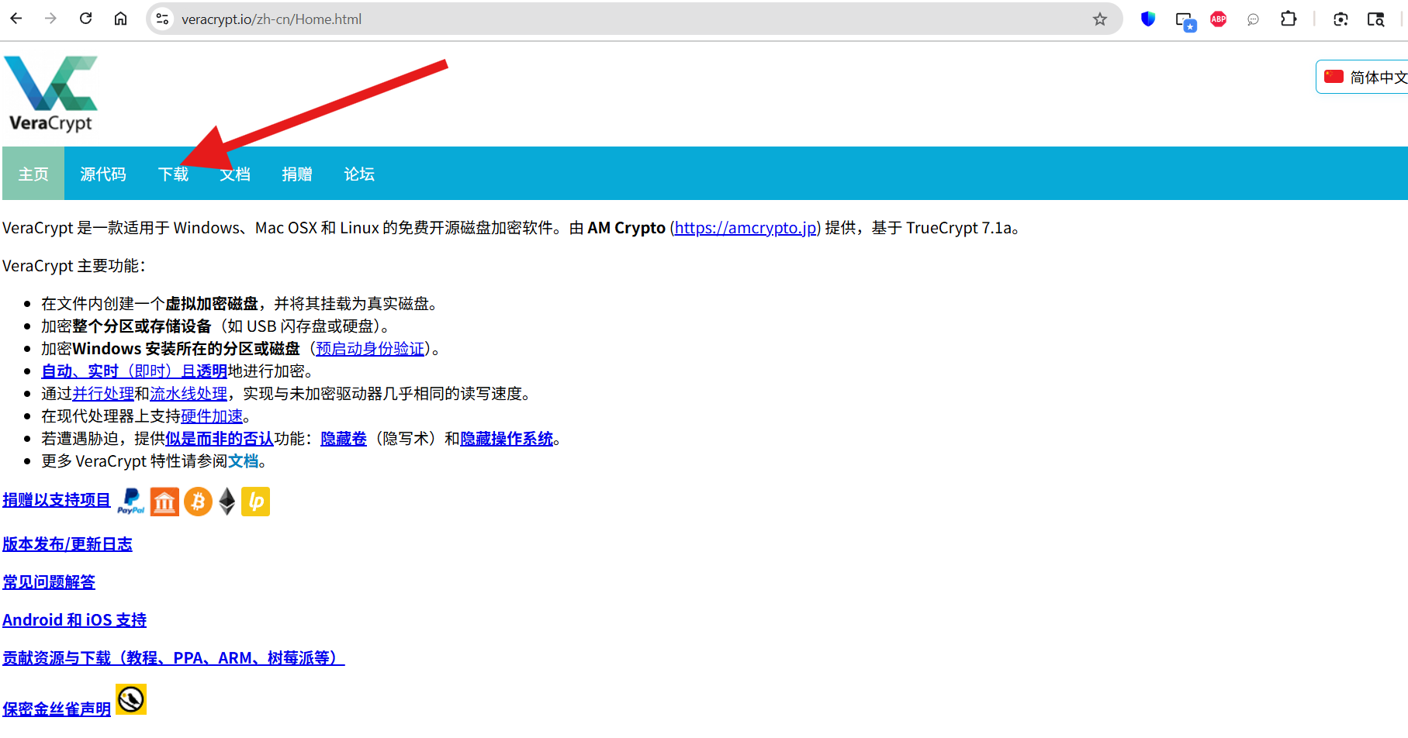
Task: View site information icon in address bar
Action: 162,19
